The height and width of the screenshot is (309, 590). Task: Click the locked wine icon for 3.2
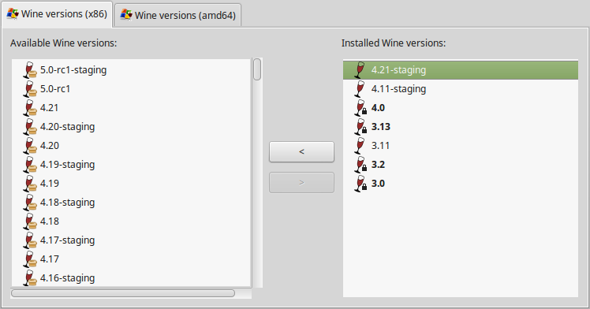click(x=360, y=165)
